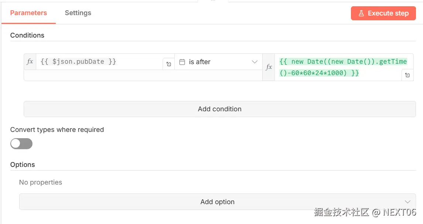The width and height of the screenshot is (423, 224).
Task: Click the No properties text under Options
Action: pyautogui.click(x=41, y=182)
